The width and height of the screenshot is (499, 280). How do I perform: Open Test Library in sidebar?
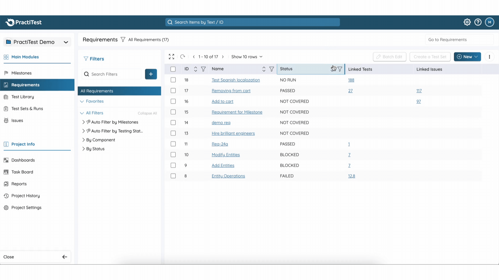23,97
